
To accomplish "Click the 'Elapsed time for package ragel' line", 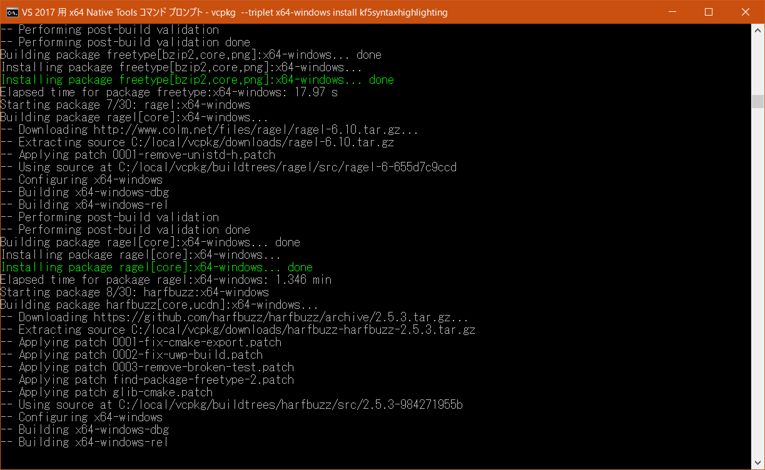I will tap(166, 280).
